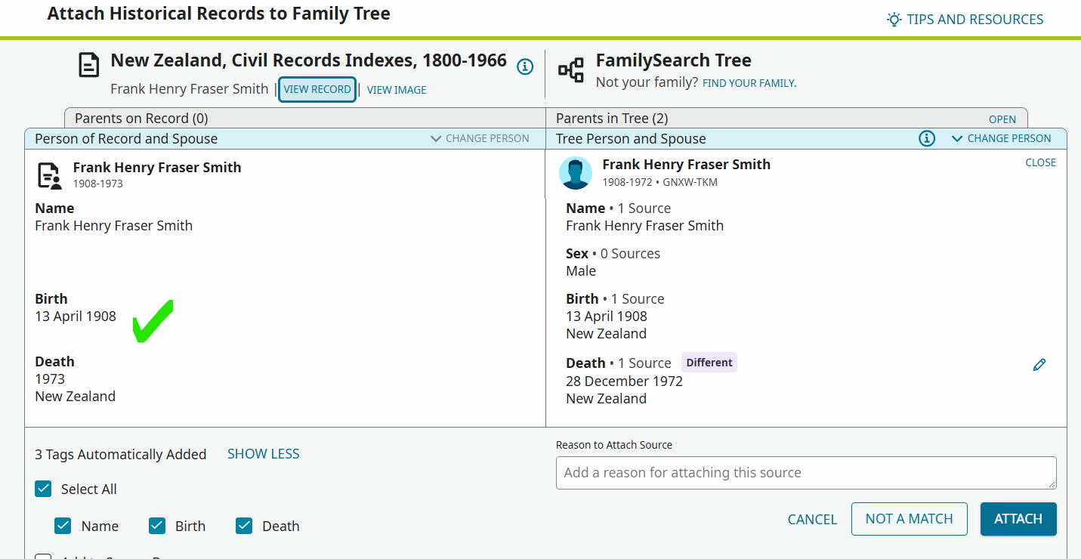This screenshot has height=559, width=1081.
Task: Mark the record as NOT A MATCH
Action: click(x=910, y=519)
